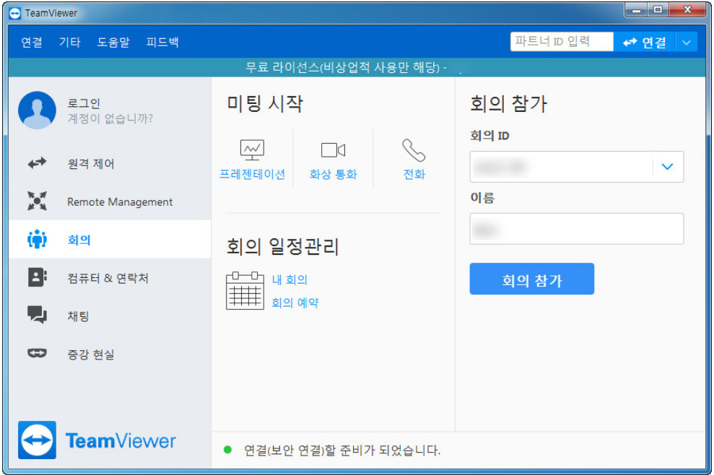Click the 무료 라이선스 banner text
Screen dimensions: 714x475
(346, 67)
